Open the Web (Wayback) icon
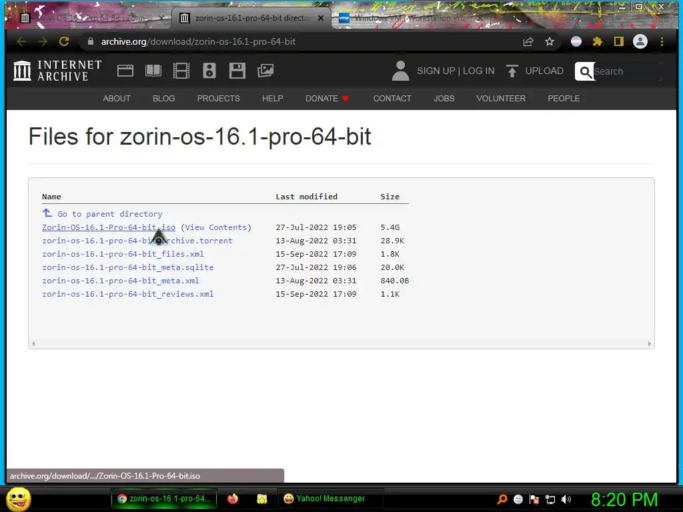 (125, 71)
